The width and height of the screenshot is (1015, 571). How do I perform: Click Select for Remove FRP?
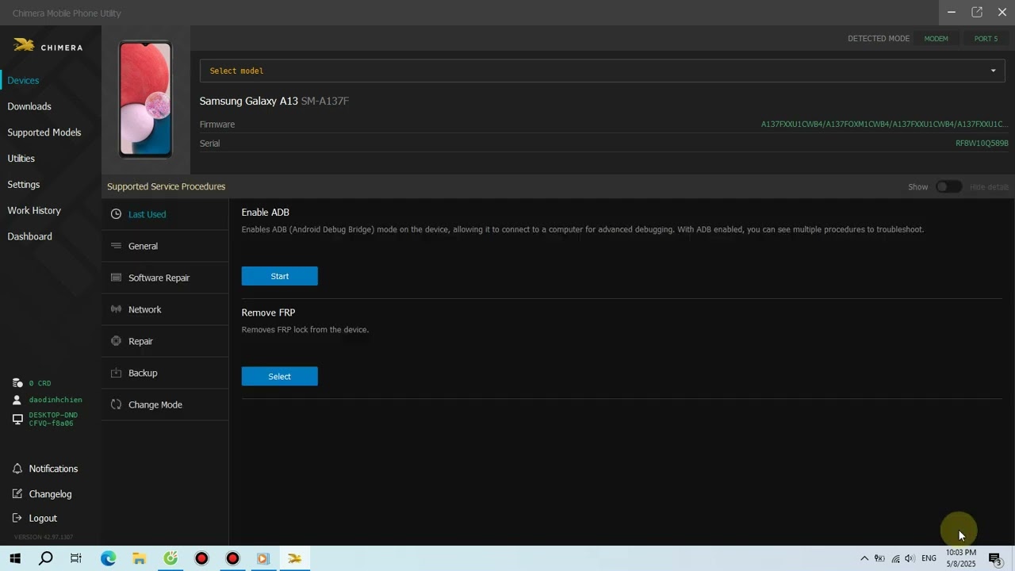[279, 376]
